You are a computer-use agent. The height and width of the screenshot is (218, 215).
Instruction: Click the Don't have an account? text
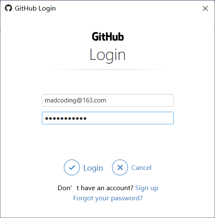[95, 188]
